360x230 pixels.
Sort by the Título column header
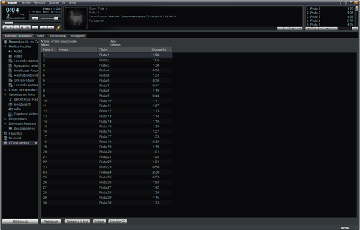coord(124,50)
